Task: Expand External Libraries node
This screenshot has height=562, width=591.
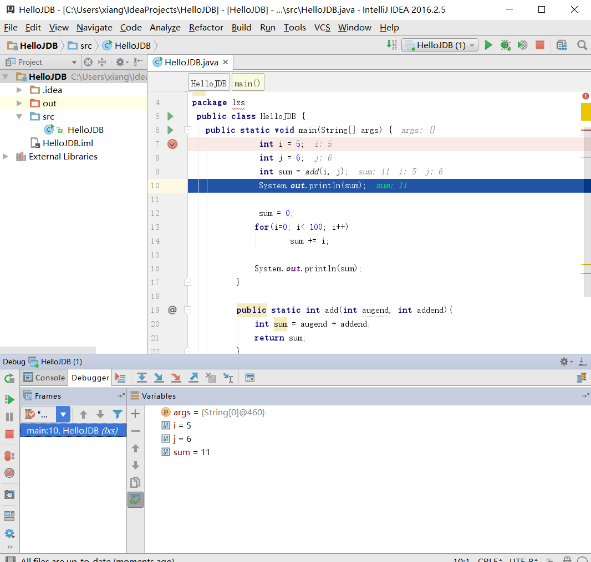Action: coord(6,156)
